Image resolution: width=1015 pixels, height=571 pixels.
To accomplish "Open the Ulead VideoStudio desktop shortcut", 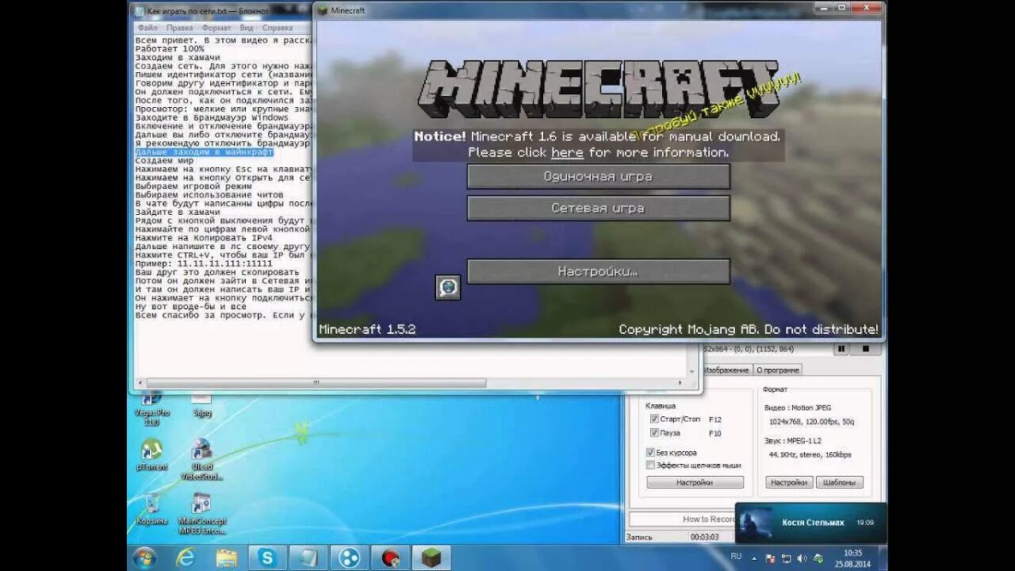I will 202,460.
